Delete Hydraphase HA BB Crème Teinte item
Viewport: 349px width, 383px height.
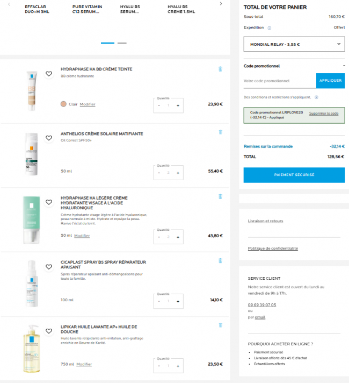pyautogui.click(x=220, y=69)
